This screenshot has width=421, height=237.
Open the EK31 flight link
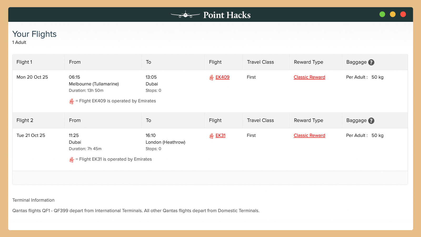point(220,135)
